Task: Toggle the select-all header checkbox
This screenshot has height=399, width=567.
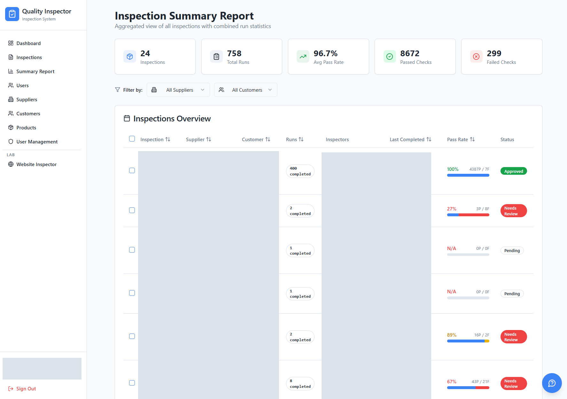Action: (x=132, y=139)
